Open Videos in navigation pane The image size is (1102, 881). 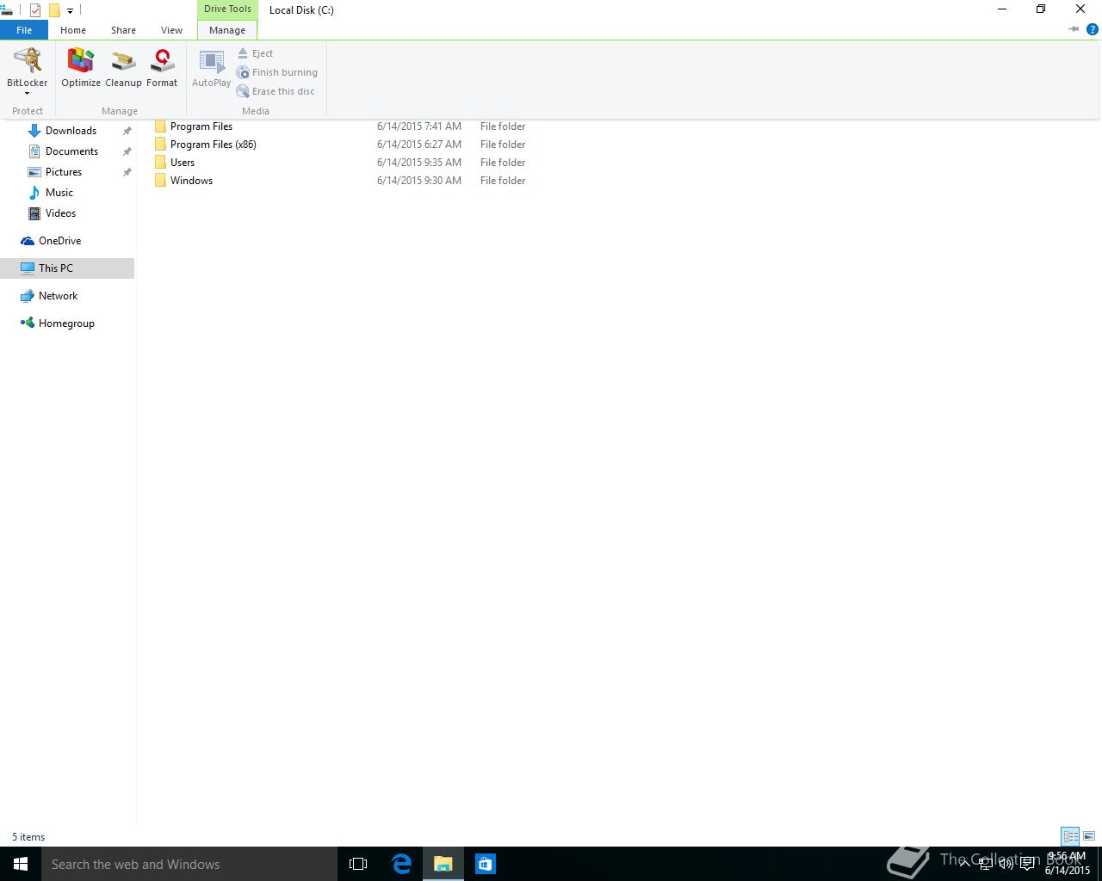[60, 213]
